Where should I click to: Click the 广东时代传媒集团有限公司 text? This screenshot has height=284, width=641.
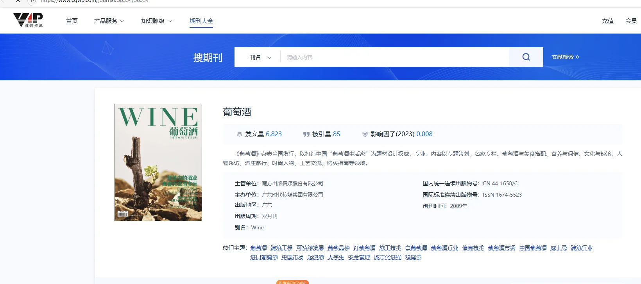tap(292, 195)
